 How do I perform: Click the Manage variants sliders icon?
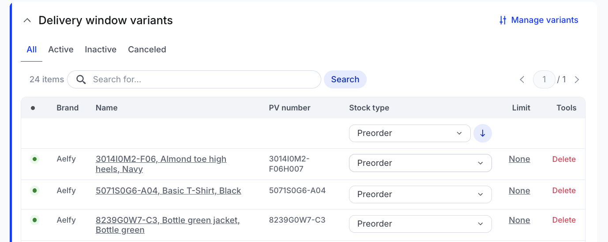tap(503, 20)
